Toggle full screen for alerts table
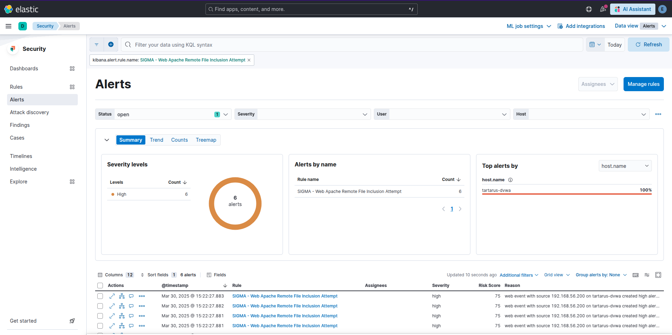This screenshot has height=335, width=672. tap(658, 275)
